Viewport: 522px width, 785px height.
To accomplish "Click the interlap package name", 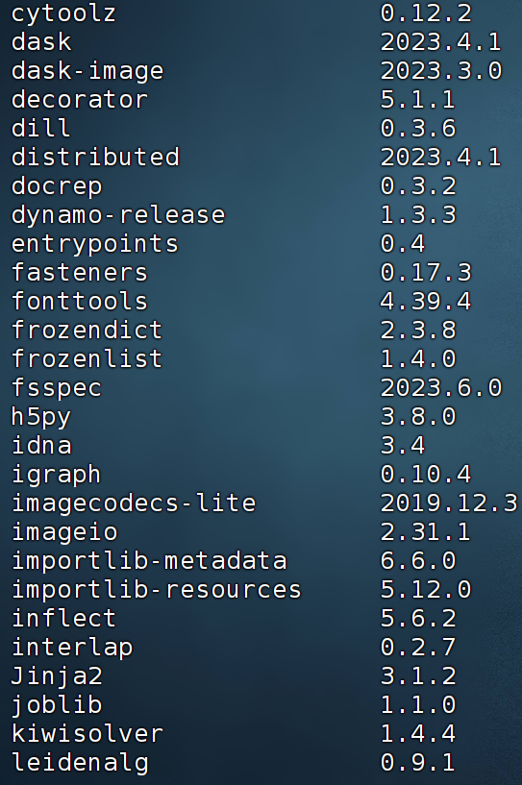I will click(72, 649).
